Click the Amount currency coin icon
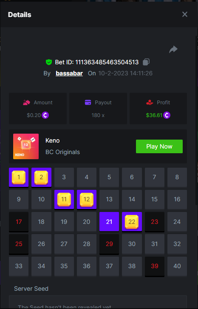Screen dimensions: 198x309 coord(45,115)
